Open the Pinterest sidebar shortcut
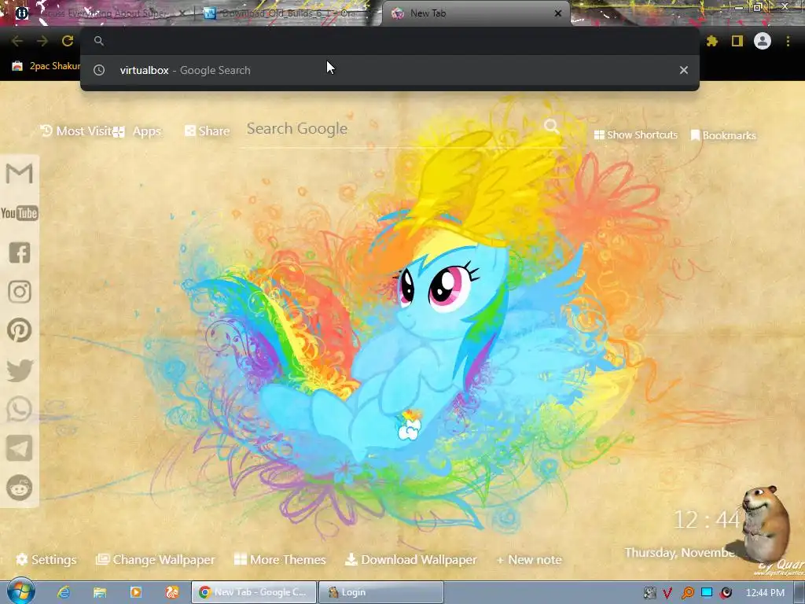805x604 pixels. 20,330
